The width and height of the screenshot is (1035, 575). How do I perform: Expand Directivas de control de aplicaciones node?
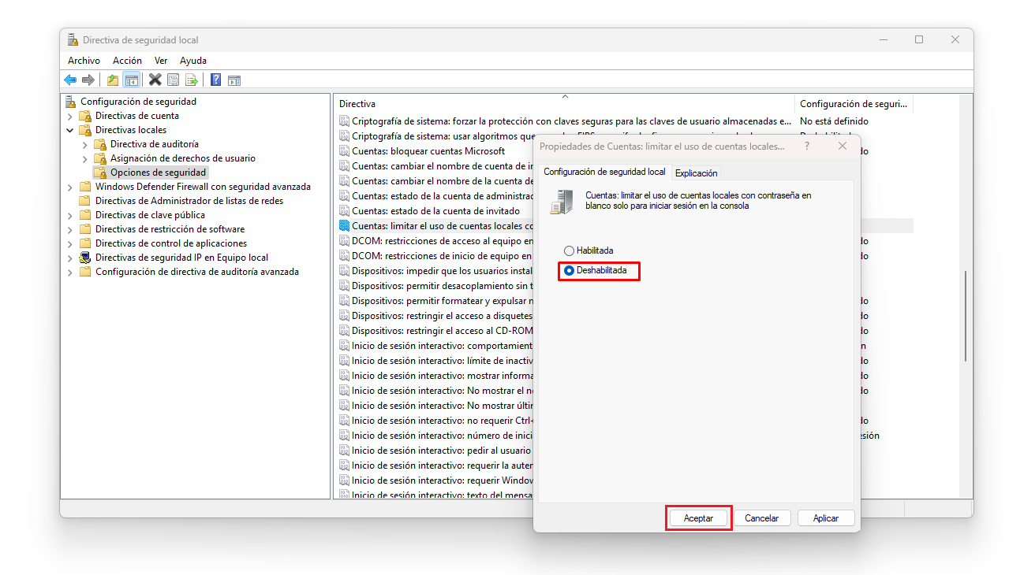coord(69,243)
